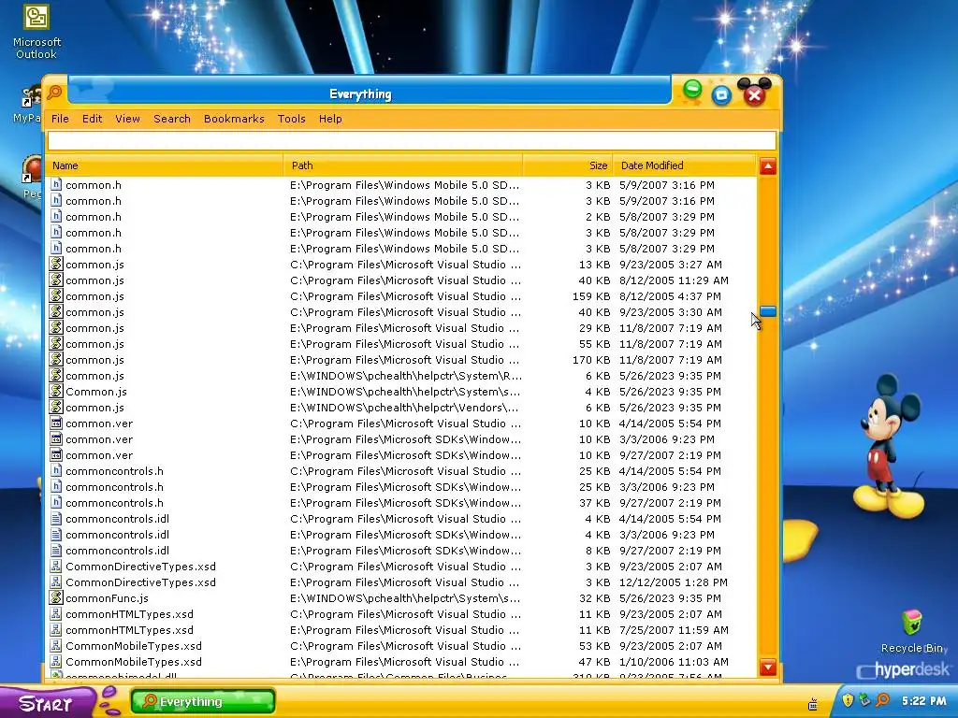The height and width of the screenshot is (718, 958).
Task: Click the icon of the 13 KB common.js
Action: 56,265
